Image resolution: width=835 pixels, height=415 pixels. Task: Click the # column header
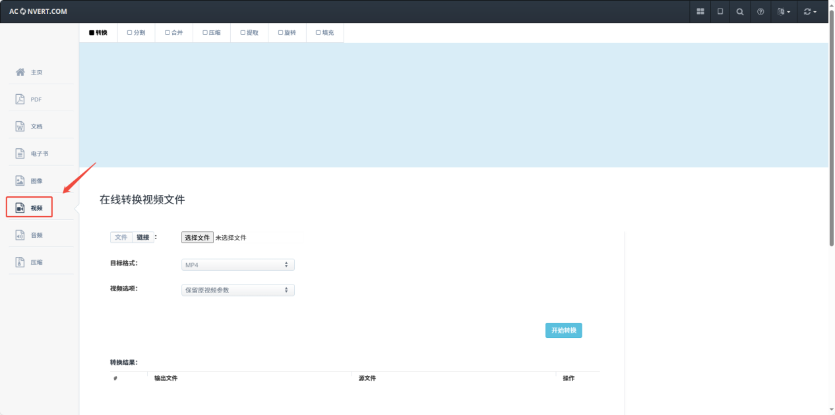pos(115,378)
